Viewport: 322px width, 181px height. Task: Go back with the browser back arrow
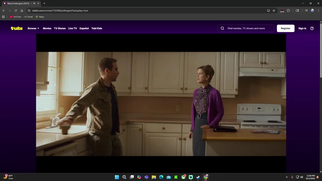coord(4,11)
